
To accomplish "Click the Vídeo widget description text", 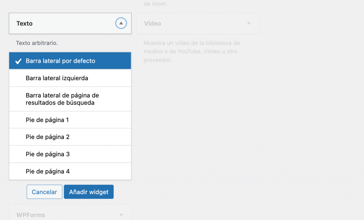I will [192, 51].
